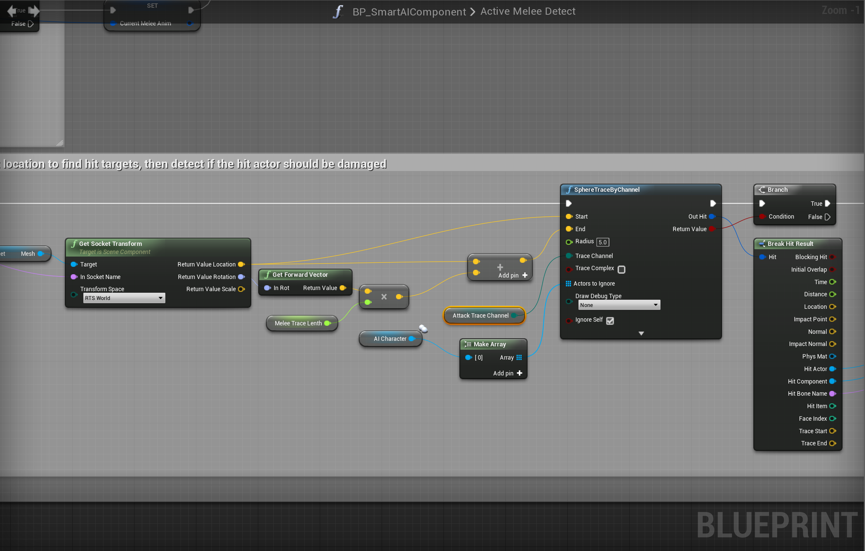This screenshot has height=551, width=865.
Task: Open the Draw Debug Type dropdown
Action: (619, 305)
